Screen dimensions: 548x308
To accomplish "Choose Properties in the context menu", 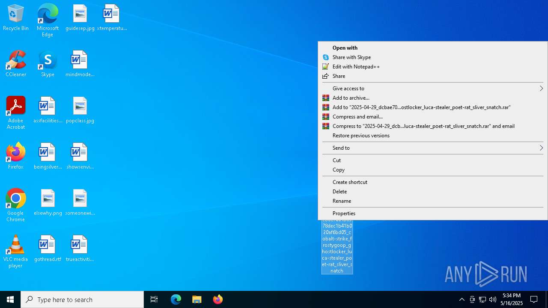I will click(x=432, y=213).
